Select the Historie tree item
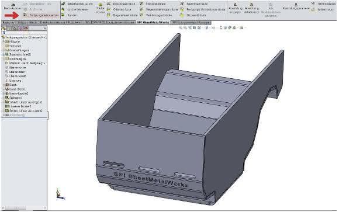This screenshot has height=212, width=339. point(12,41)
